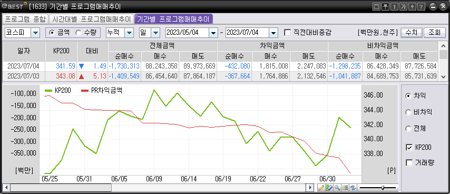Click the arbitrage net value -367,664
The image size is (450, 194).
tap(237, 76)
